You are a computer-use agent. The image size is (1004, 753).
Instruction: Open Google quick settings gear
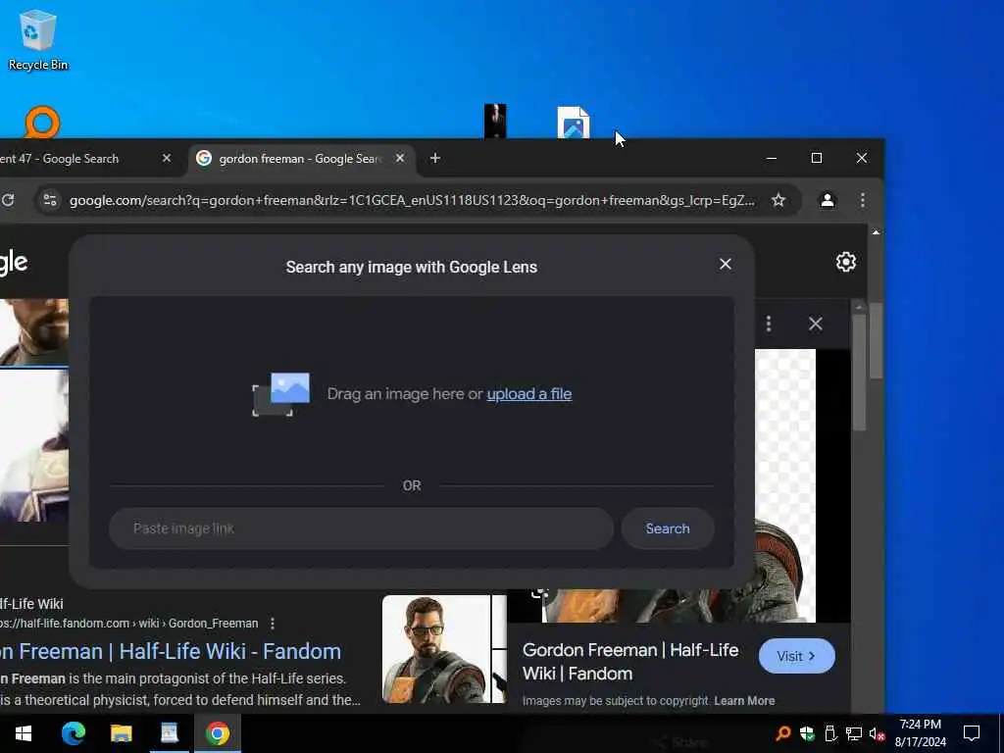[845, 262]
